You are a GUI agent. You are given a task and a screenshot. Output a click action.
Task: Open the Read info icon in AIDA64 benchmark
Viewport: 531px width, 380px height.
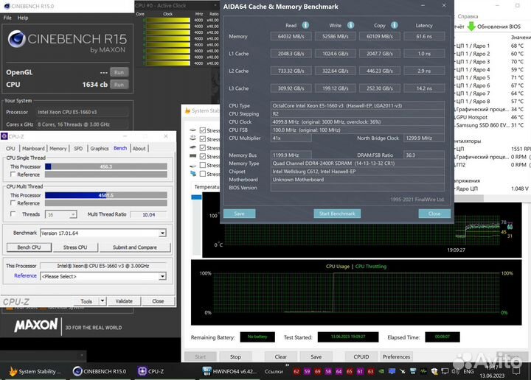click(x=305, y=25)
